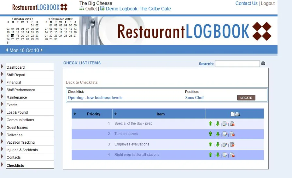
Task: Edit the 'Employee evaluations' item
Action: pos(225,144)
